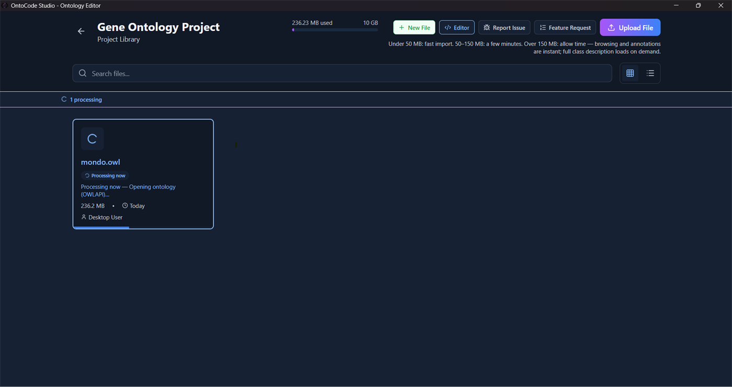Click the Project Library subtitle
This screenshot has width=732, height=387.
(119, 39)
